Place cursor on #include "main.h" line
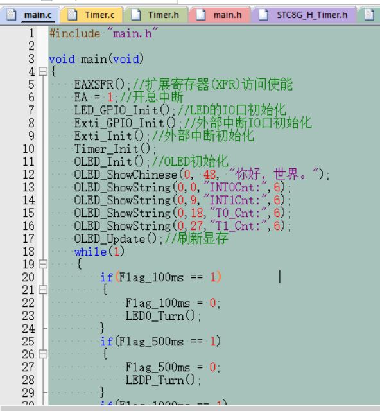Screen dimensions: 380x411 (103, 33)
